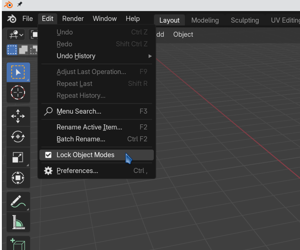Click Adjust Last Operation entry

[x=97, y=72]
